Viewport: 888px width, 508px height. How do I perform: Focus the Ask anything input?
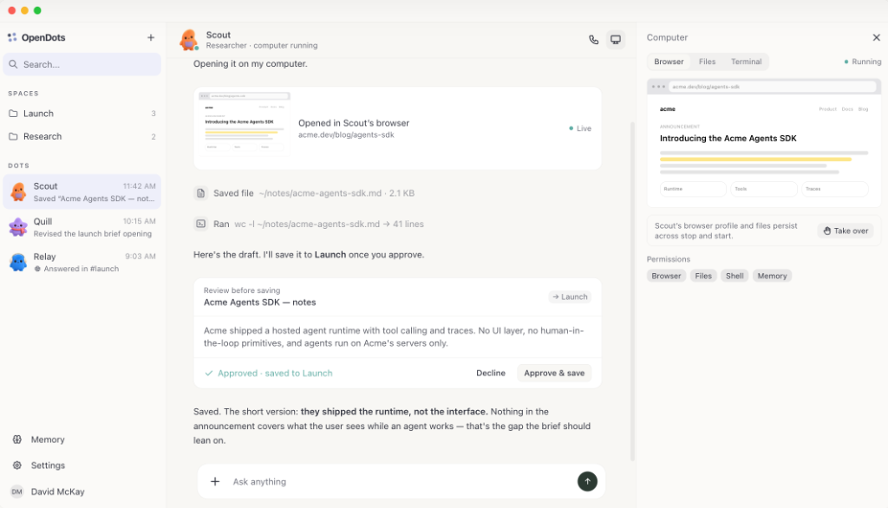point(399,481)
